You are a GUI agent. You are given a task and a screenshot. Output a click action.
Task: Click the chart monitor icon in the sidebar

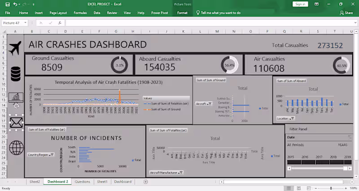pyautogui.click(x=16, y=97)
